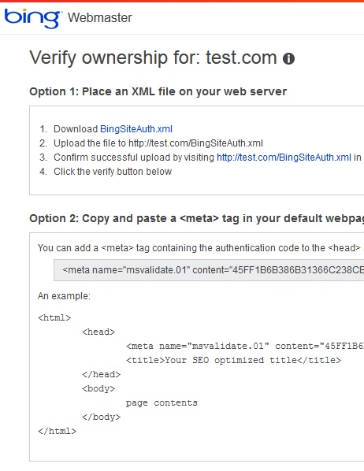364x471 pixels.
Task: Click step 4 'Click the verify button below'
Action: coord(113,172)
